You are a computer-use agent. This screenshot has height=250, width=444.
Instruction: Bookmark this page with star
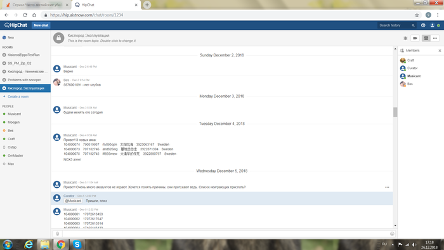click(417, 15)
